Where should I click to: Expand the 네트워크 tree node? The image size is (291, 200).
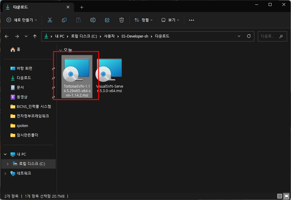(5, 173)
